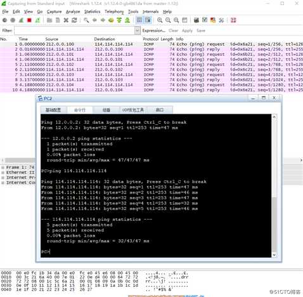303x297 pixels.
Task: Expand the Frame 1 tree node
Action: point(3,168)
